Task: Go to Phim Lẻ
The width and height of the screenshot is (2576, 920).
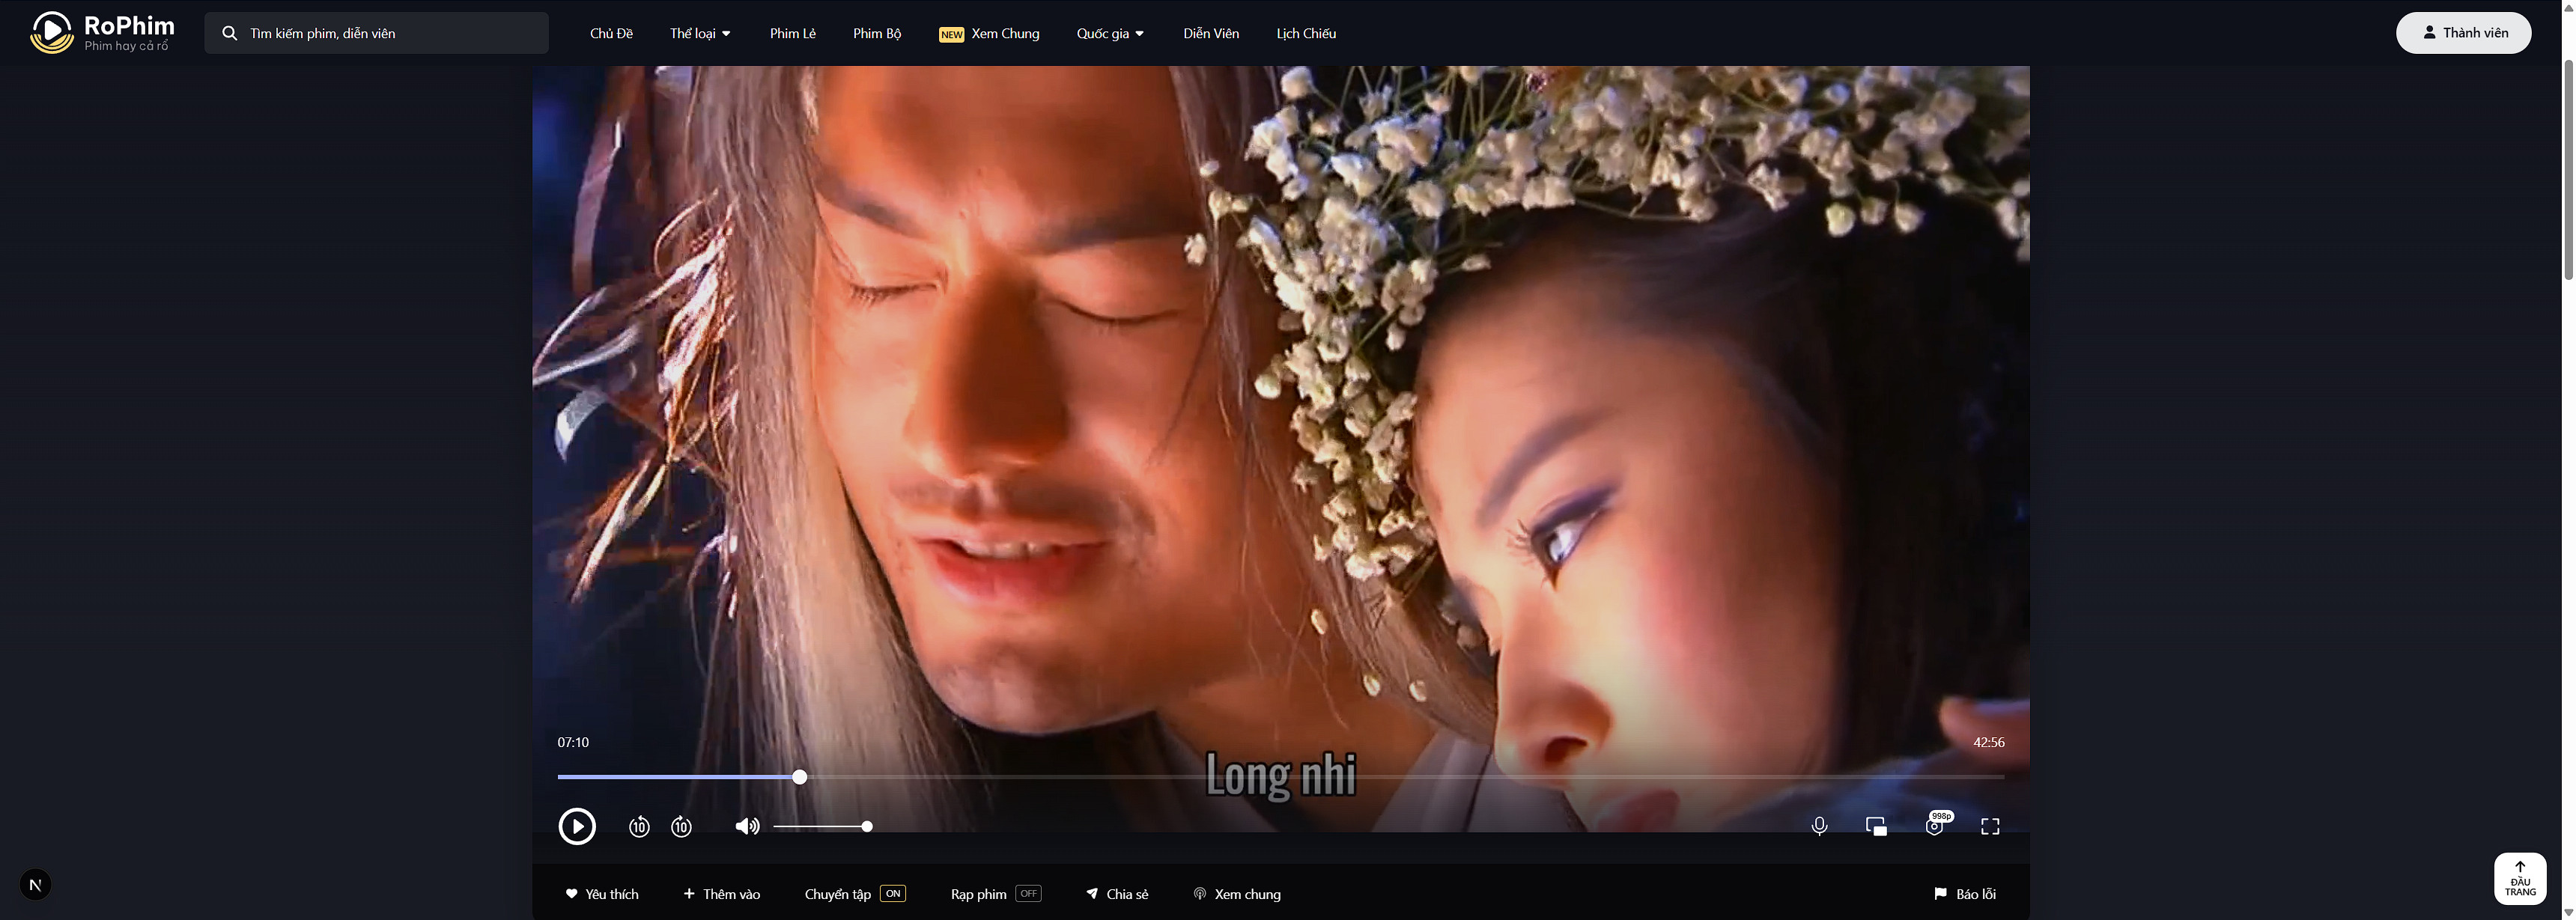Action: coord(793,33)
